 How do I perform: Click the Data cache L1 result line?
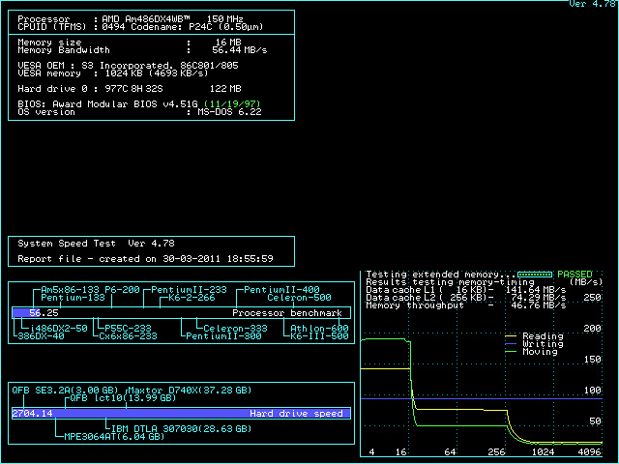(464, 289)
